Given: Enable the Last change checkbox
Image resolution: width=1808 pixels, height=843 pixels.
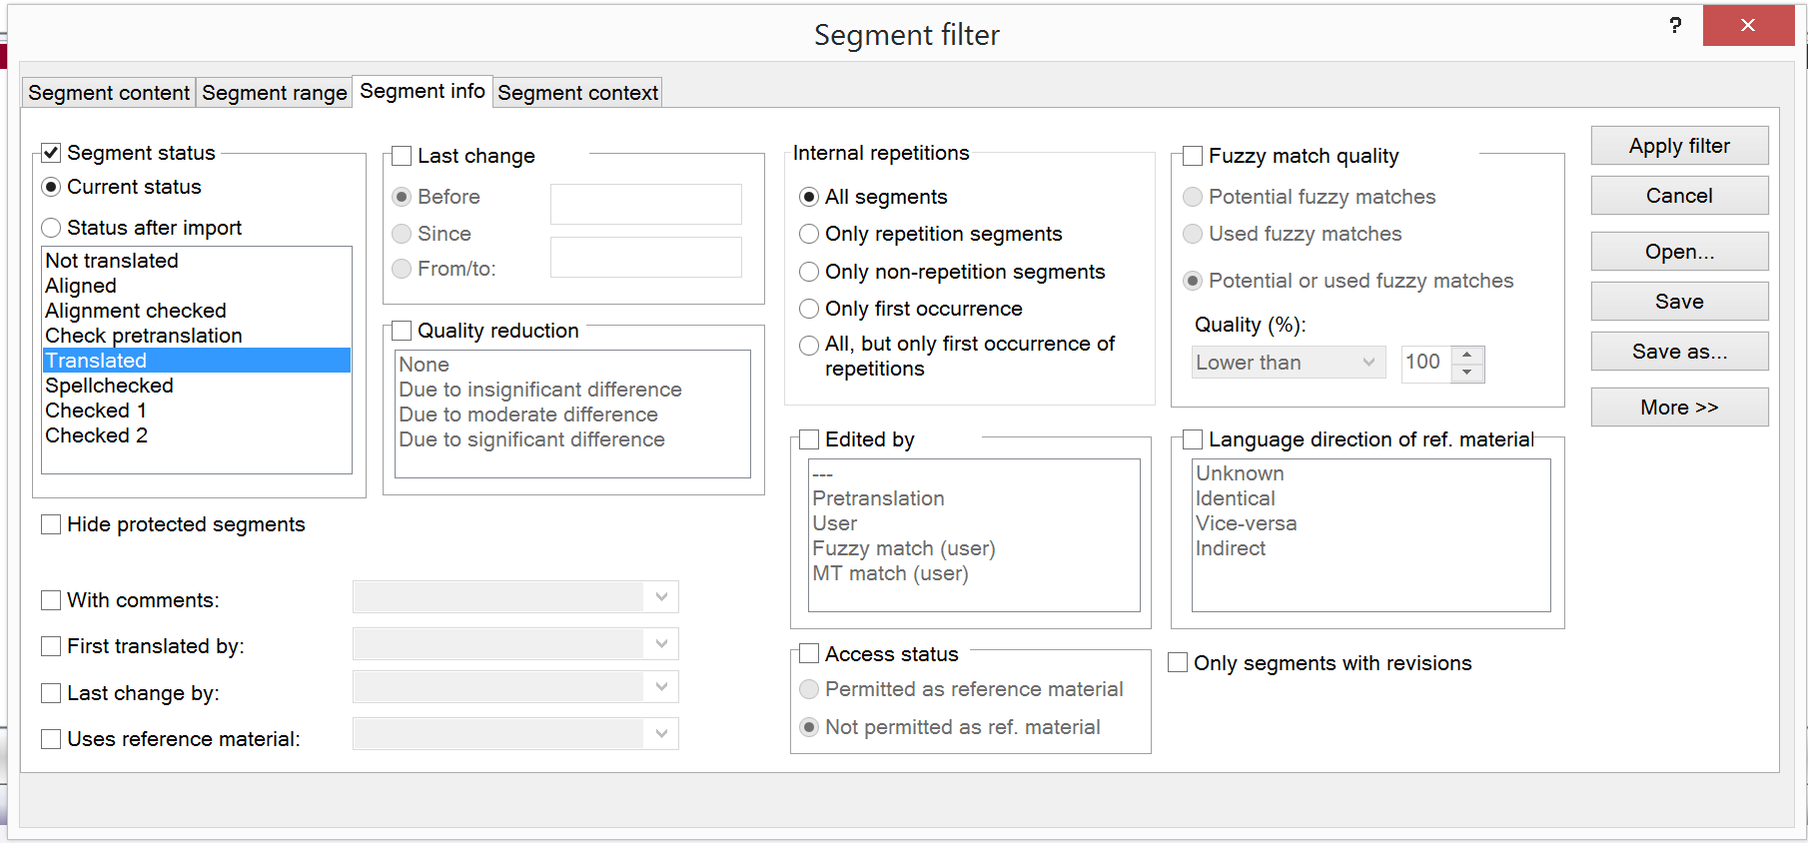Looking at the screenshot, I should (403, 156).
